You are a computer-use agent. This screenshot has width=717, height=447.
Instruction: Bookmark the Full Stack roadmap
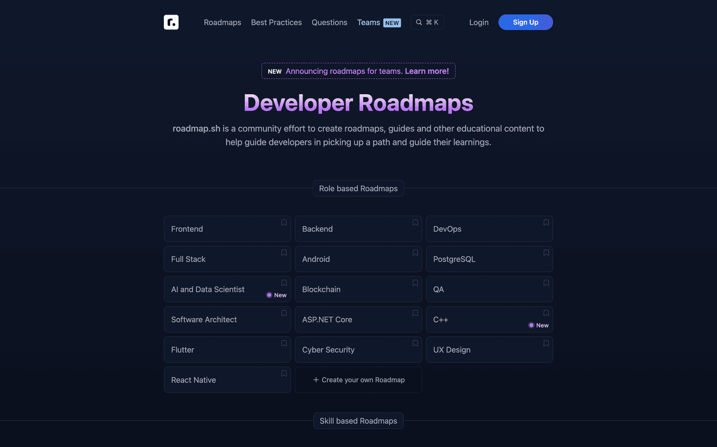coord(284,253)
